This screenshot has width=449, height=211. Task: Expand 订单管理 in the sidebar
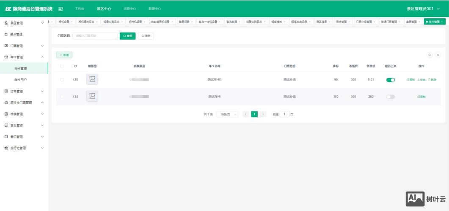point(25,91)
